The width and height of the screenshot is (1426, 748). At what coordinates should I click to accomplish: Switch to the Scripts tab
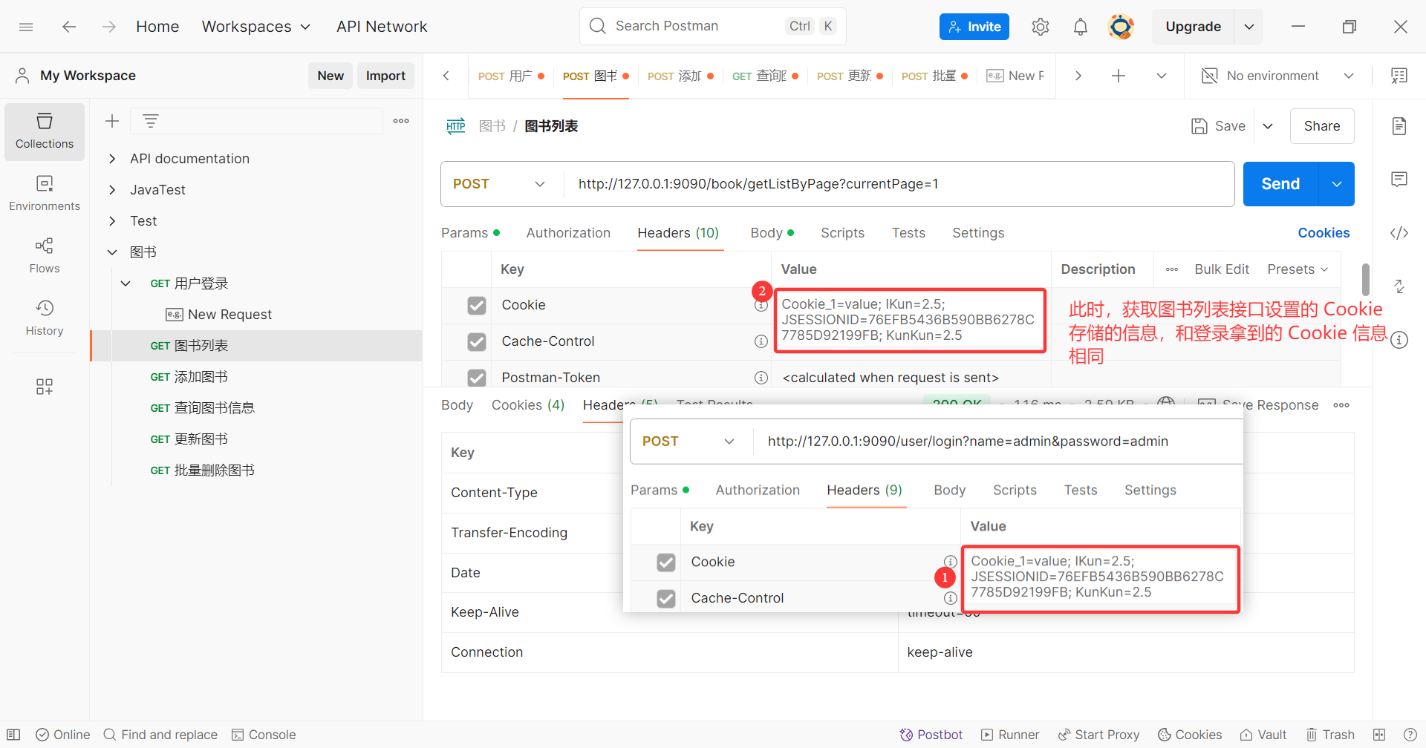pos(842,233)
